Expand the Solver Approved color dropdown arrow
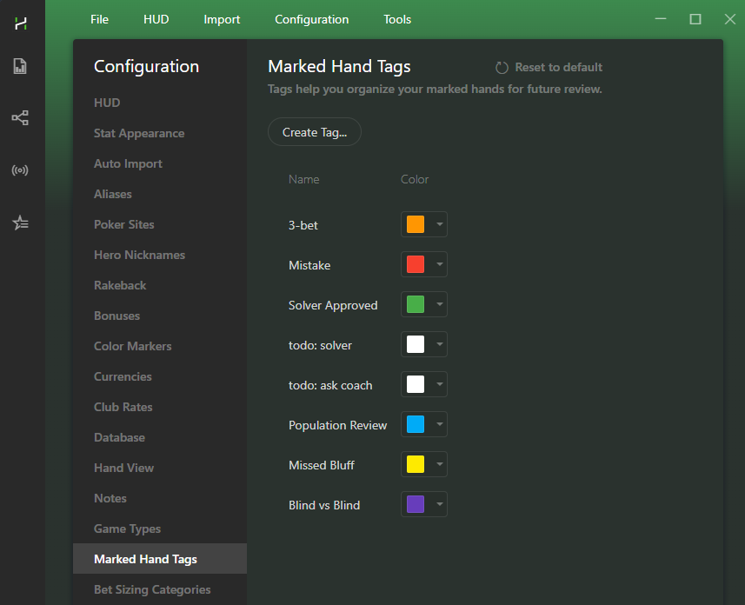This screenshot has height=605, width=745. tap(440, 304)
